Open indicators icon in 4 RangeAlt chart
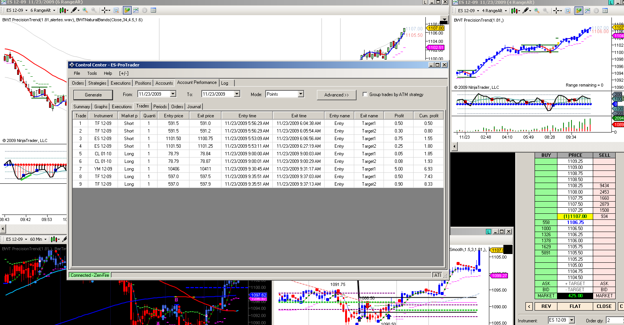Viewport: 624px width, 325px height. (587, 11)
